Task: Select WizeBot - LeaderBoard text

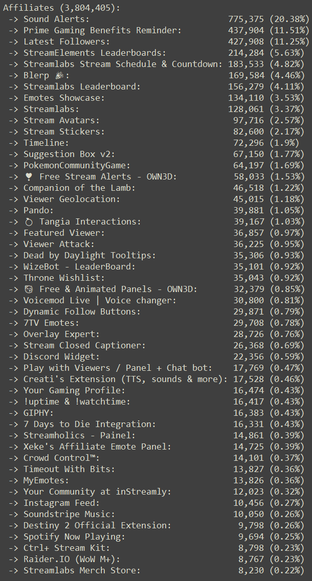Action: [80, 266]
